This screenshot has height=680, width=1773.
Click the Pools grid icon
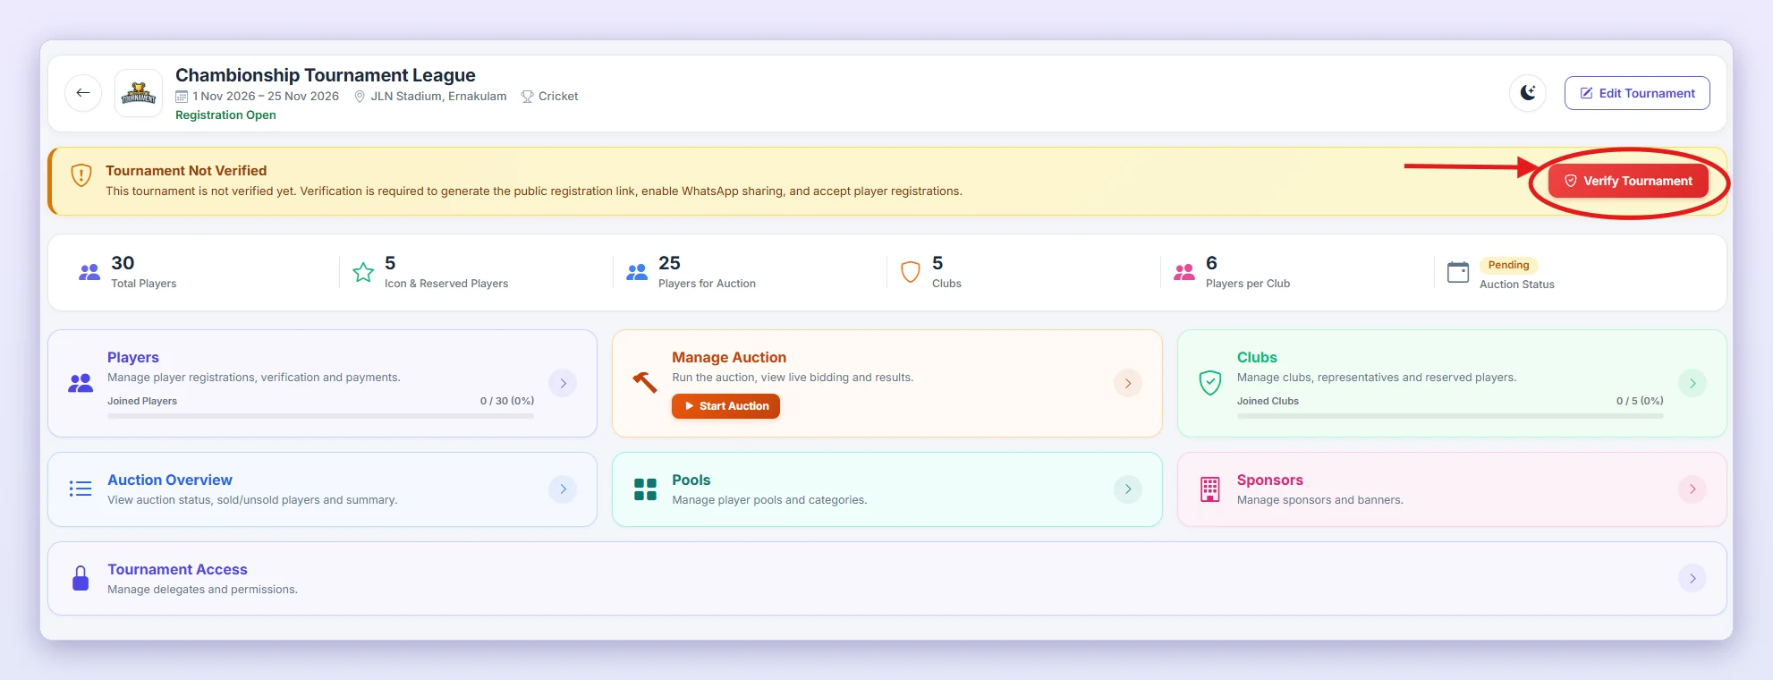(645, 489)
